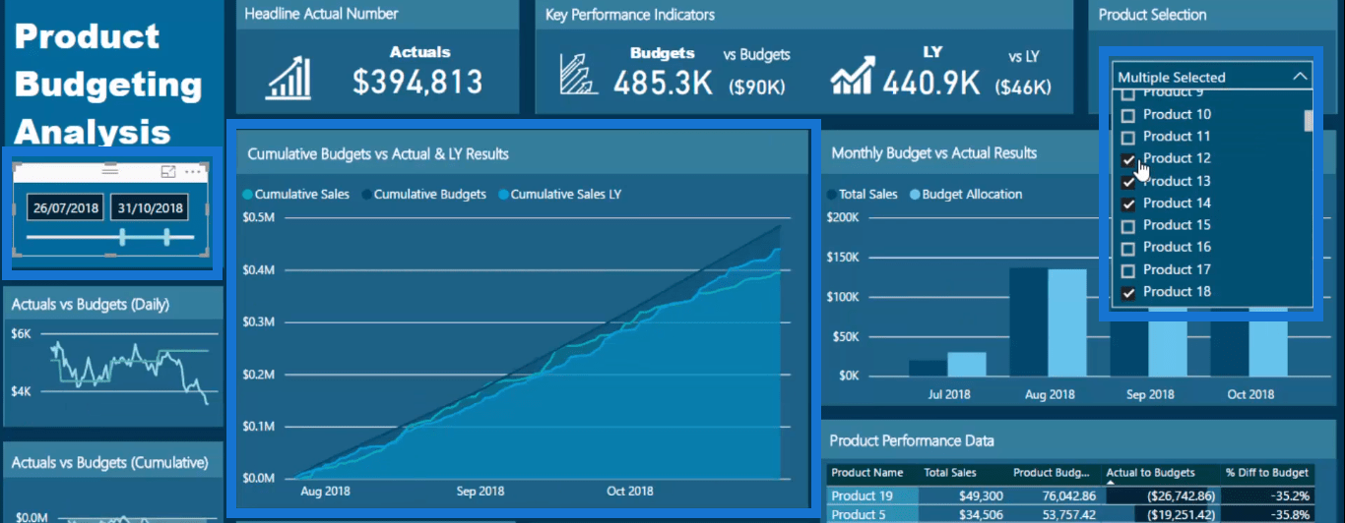Viewport: 1345px width, 523px height.
Task: Click the Aug 2018 Total Sales bar
Action: [1028, 321]
